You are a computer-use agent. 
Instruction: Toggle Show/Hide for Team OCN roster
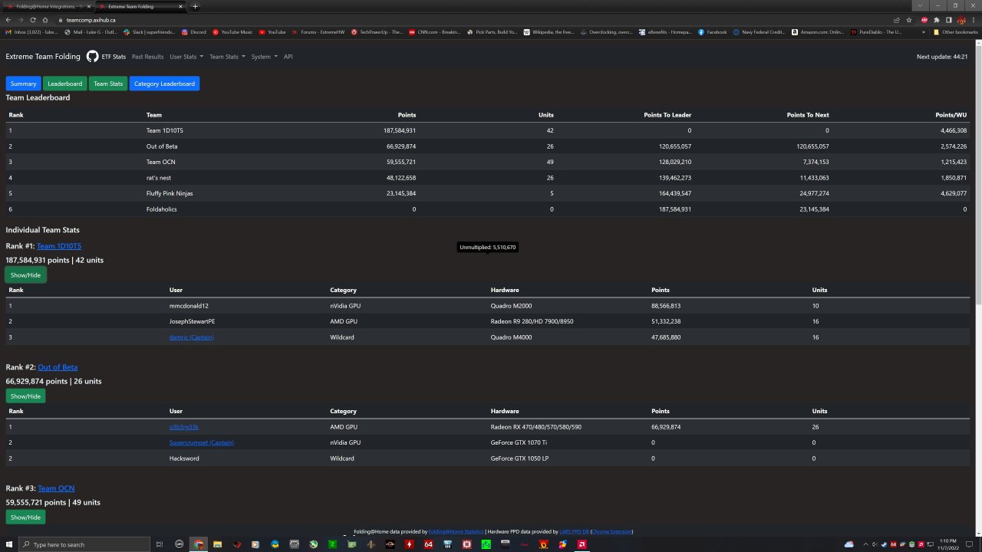pos(25,517)
